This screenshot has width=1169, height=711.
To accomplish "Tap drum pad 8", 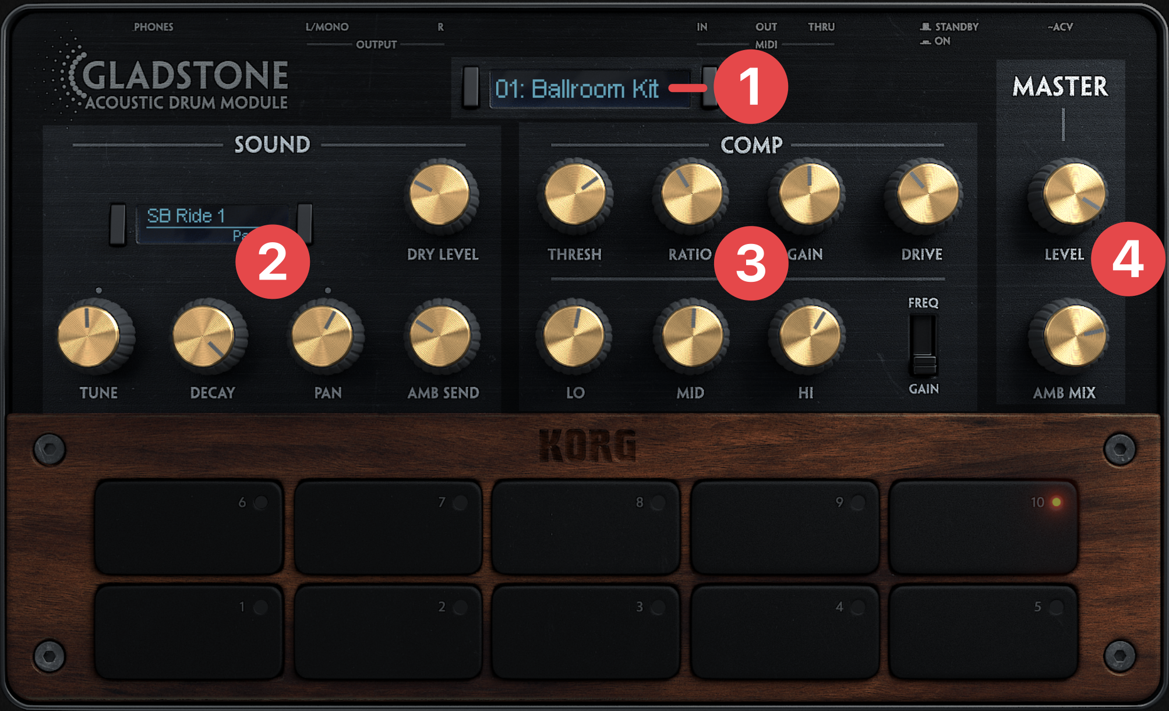I will [586, 528].
